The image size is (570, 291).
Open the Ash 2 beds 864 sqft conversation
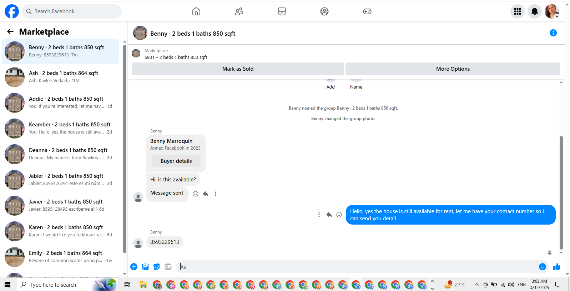click(x=61, y=77)
